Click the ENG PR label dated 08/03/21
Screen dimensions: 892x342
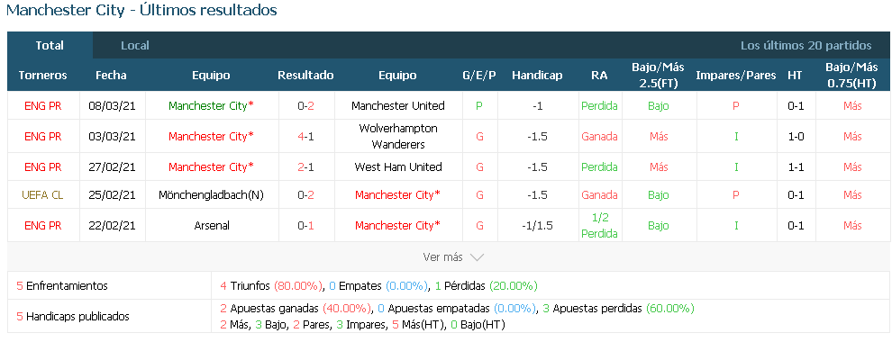42,105
